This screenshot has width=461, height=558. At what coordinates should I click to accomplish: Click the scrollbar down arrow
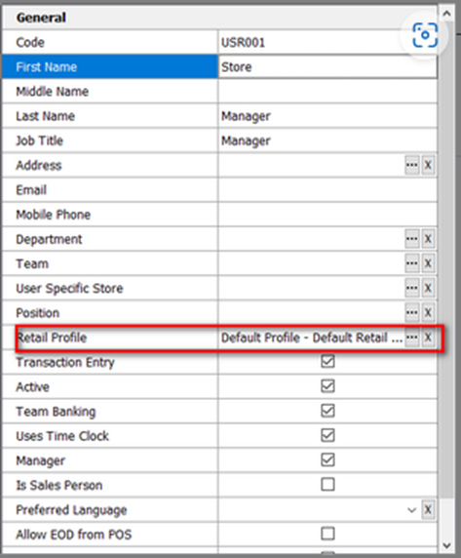pos(446,545)
